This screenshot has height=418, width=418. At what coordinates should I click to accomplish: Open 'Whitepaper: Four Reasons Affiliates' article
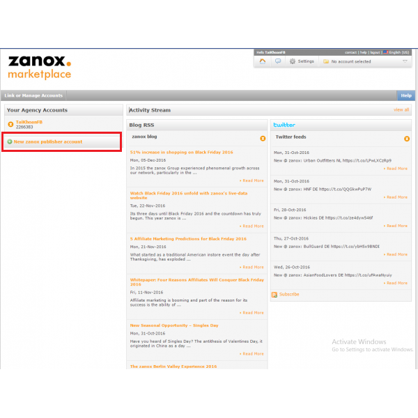[196, 282]
